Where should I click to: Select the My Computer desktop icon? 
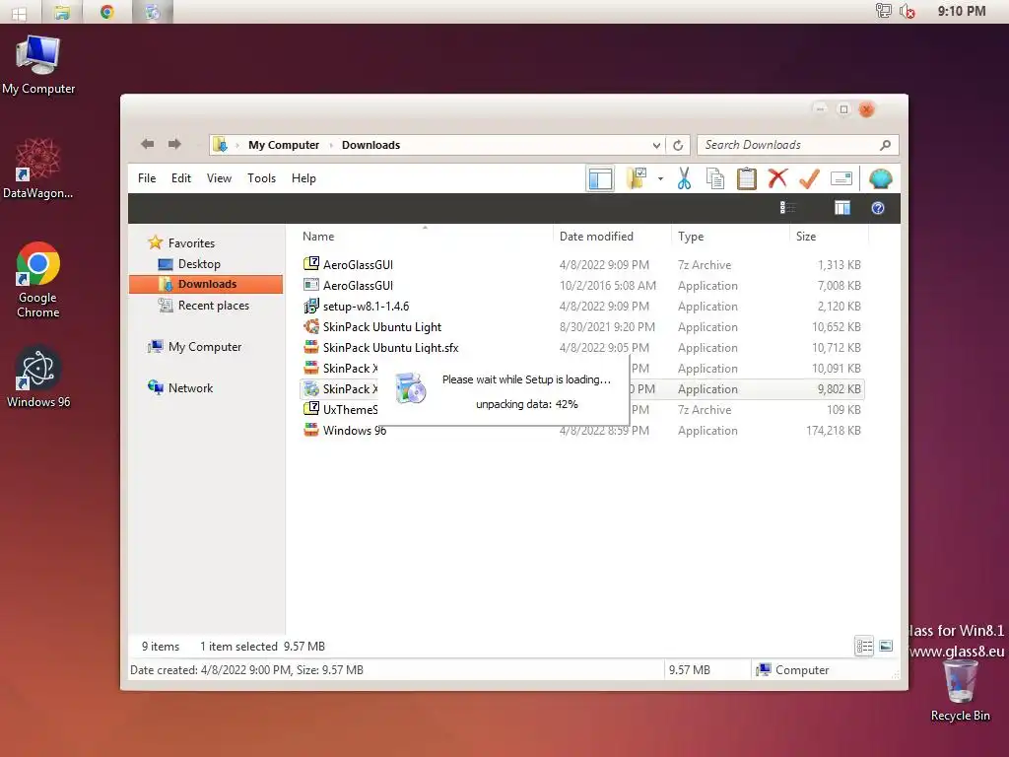[38, 66]
